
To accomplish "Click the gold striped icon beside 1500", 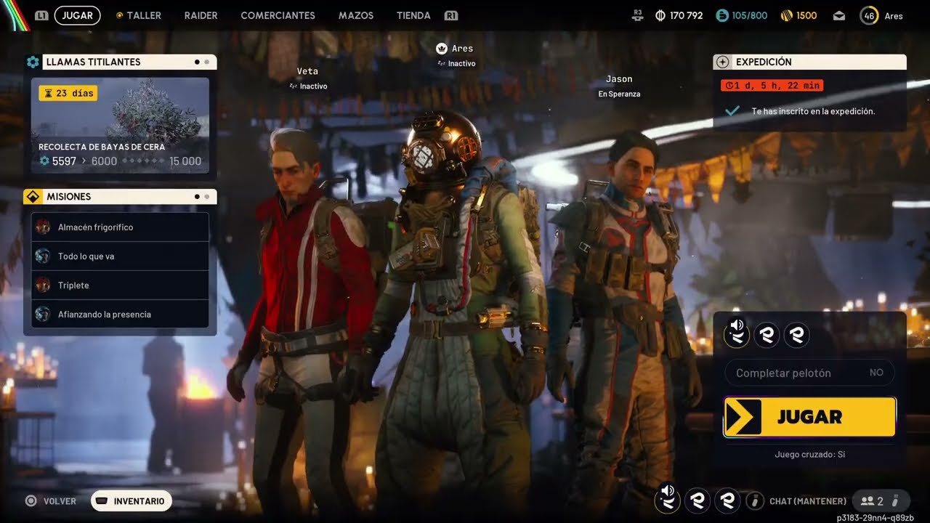I will tap(786, 15).
